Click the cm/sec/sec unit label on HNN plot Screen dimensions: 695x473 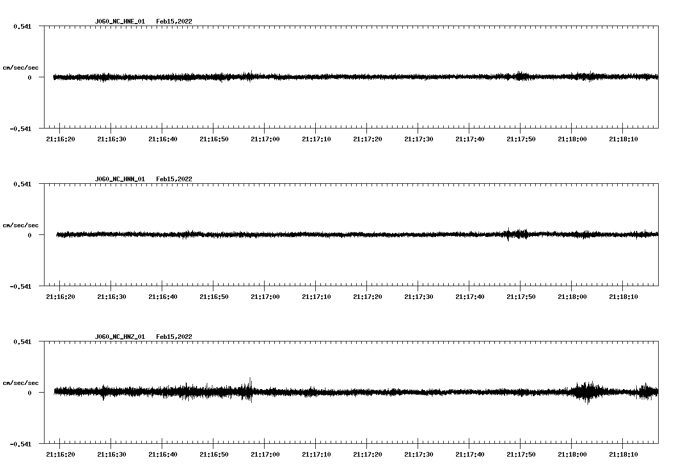click(20, 225)
